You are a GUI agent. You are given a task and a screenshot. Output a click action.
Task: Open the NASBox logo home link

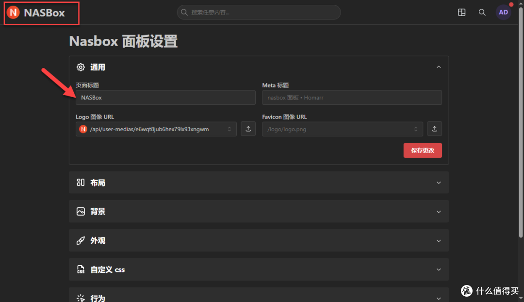(36, 13)
